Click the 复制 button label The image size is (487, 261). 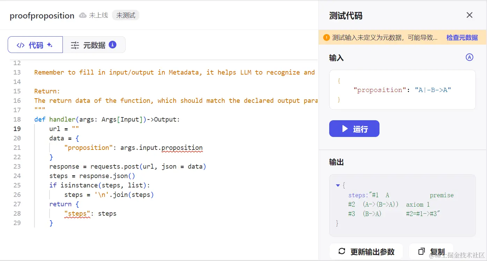tap(437, 252)
